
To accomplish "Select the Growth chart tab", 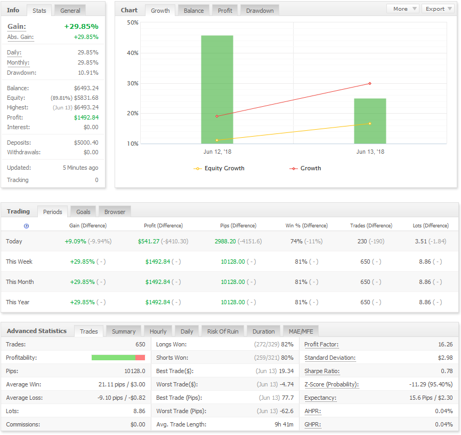I will [x=160, y=11].
